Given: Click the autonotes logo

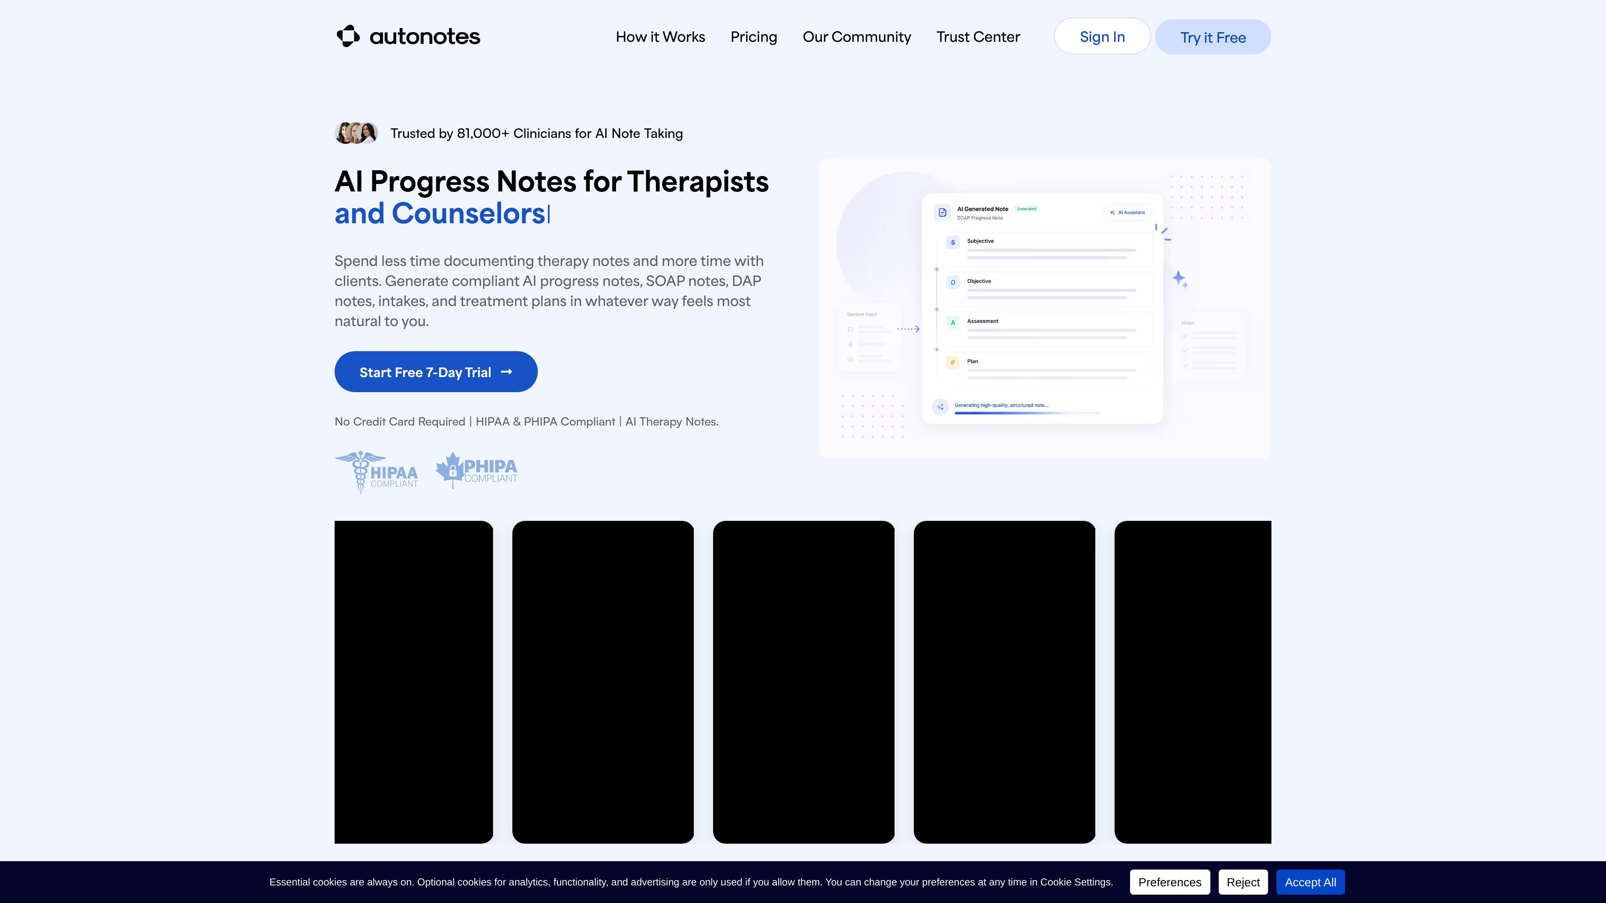Looking at the screenshot, I should [x=408, y=36].
